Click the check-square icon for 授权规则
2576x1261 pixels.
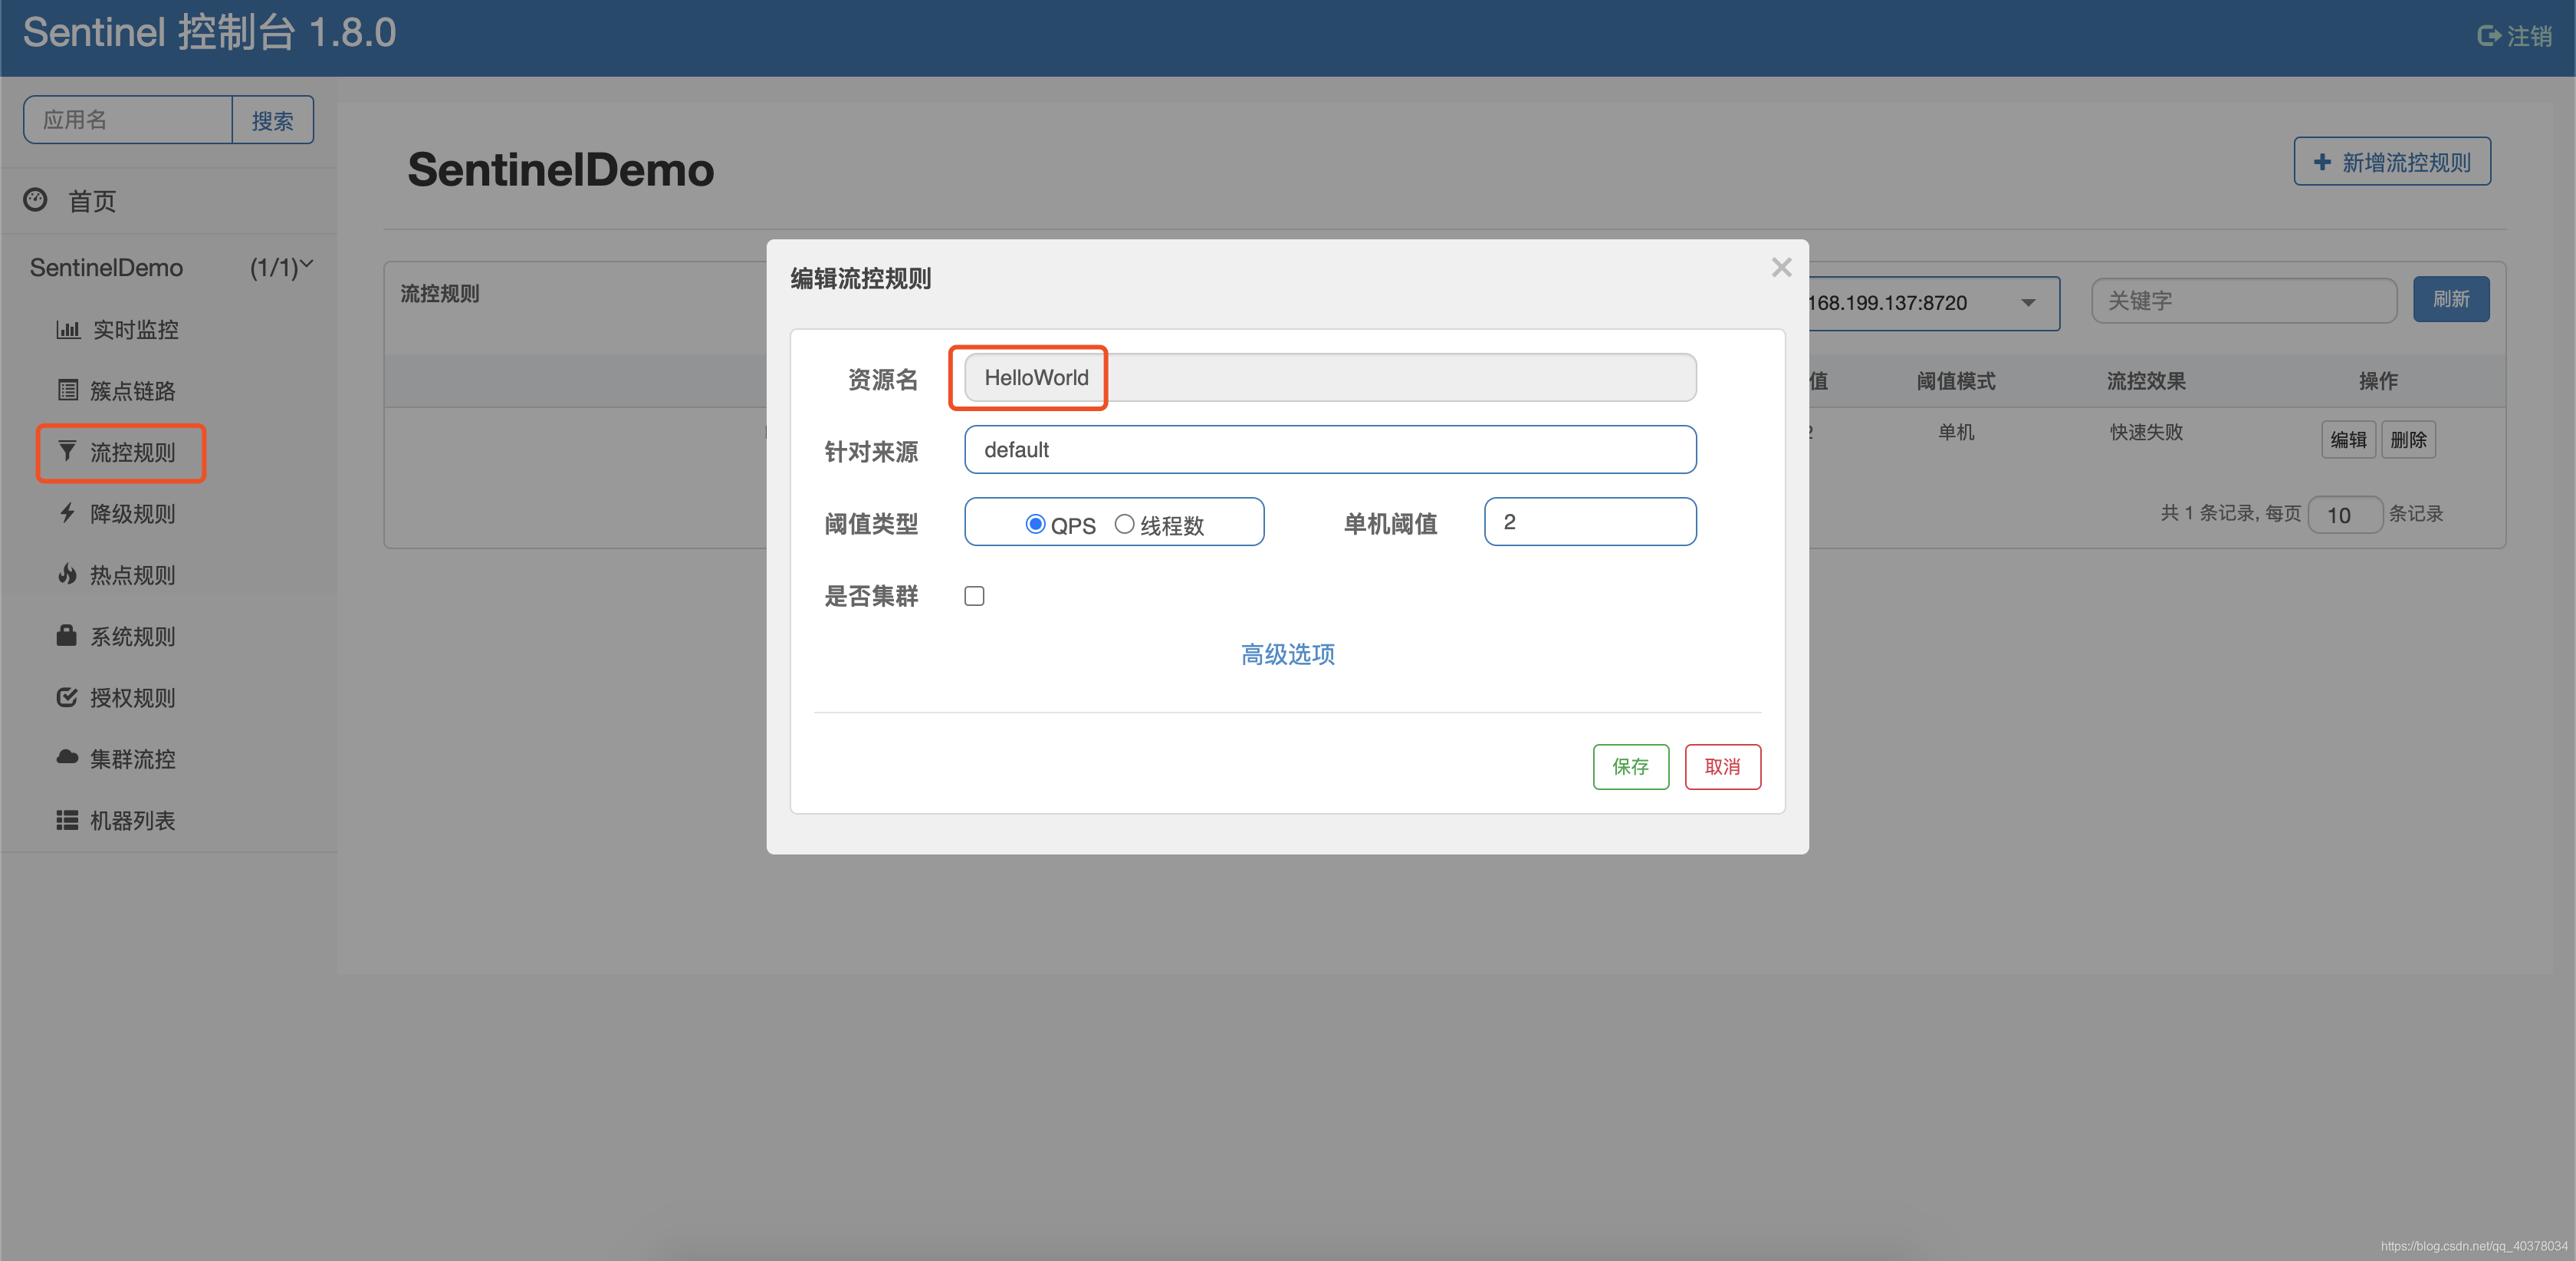[x=67, y=696]
